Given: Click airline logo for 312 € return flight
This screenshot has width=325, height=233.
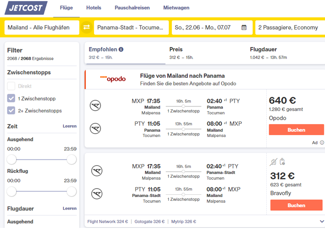Looking at the screenshot, I should click(97, 194).
